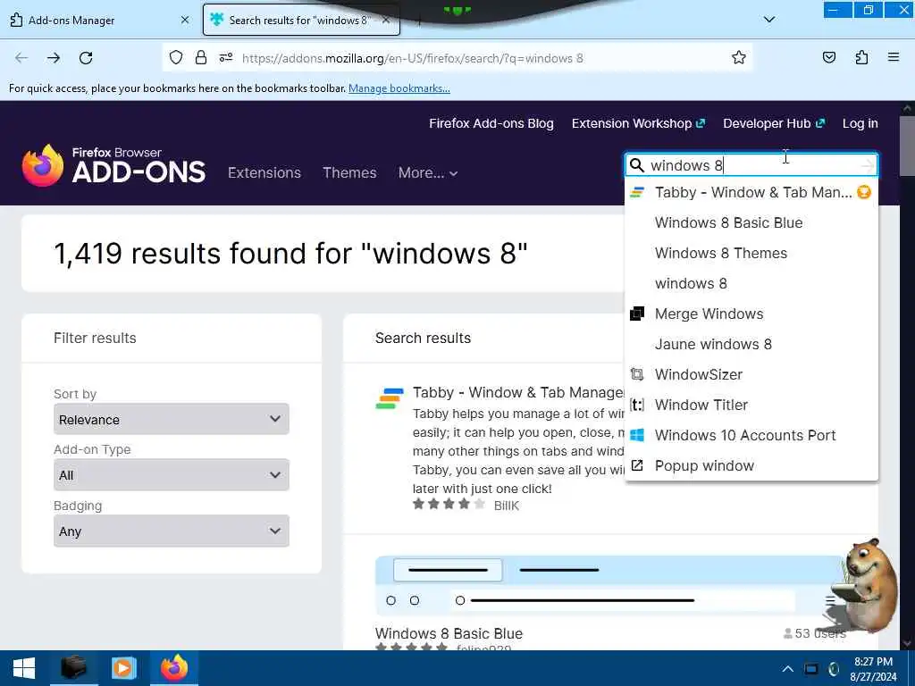This screenshot has width=915, height=686.
Task: Click the site security padlock icon
Action: (x=201, y=58)
